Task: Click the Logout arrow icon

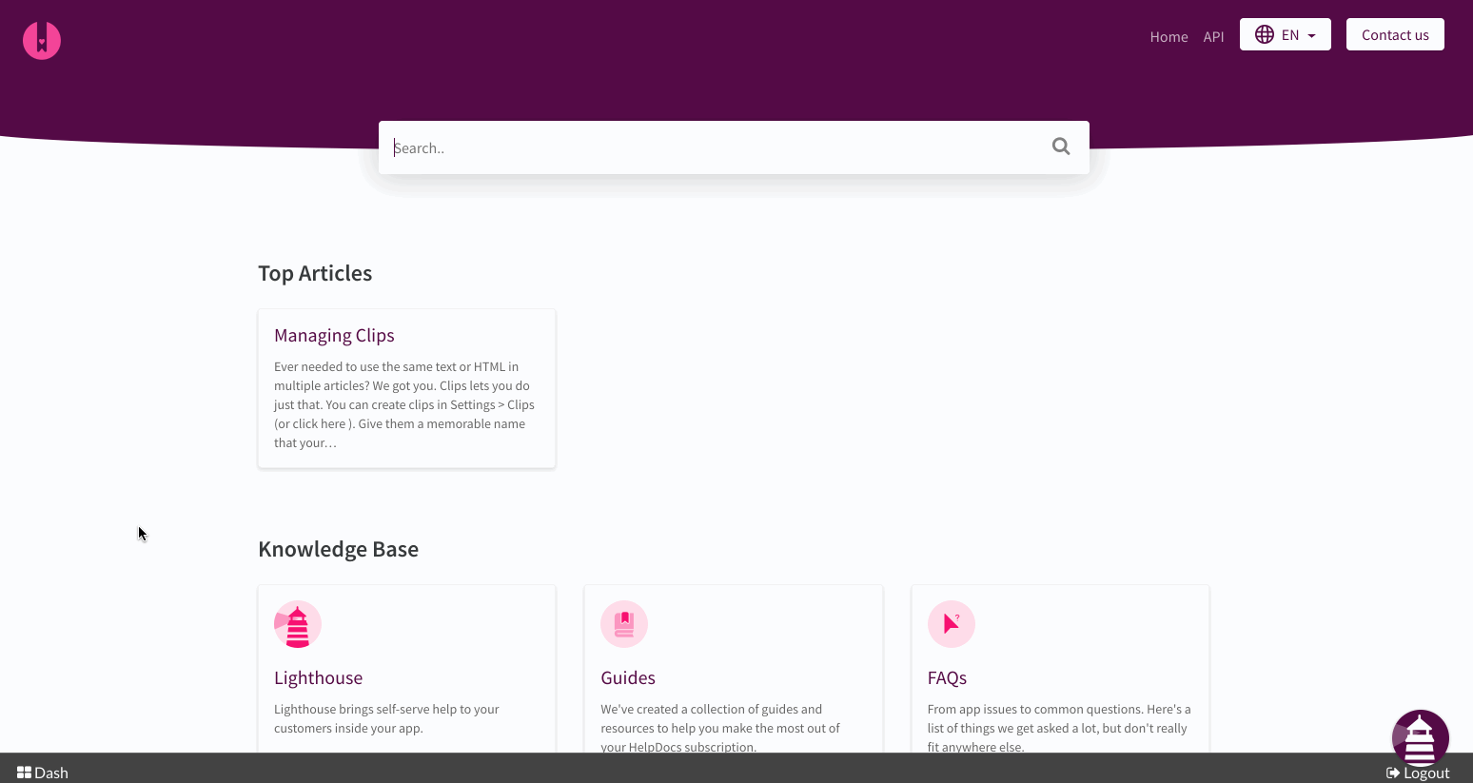Action: (1393, 773)
